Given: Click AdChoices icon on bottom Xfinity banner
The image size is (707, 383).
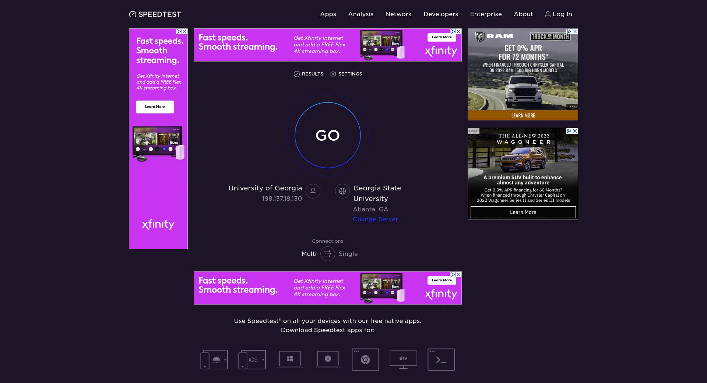Looking at the screenshot, I should pyautogui.click(x=453, y=274).
